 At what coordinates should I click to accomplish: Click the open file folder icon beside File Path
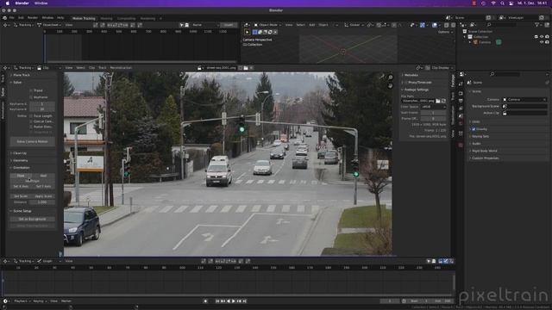[438, 101]
